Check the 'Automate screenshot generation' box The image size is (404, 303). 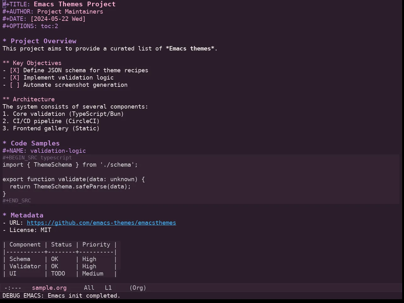tap(15, 85)
